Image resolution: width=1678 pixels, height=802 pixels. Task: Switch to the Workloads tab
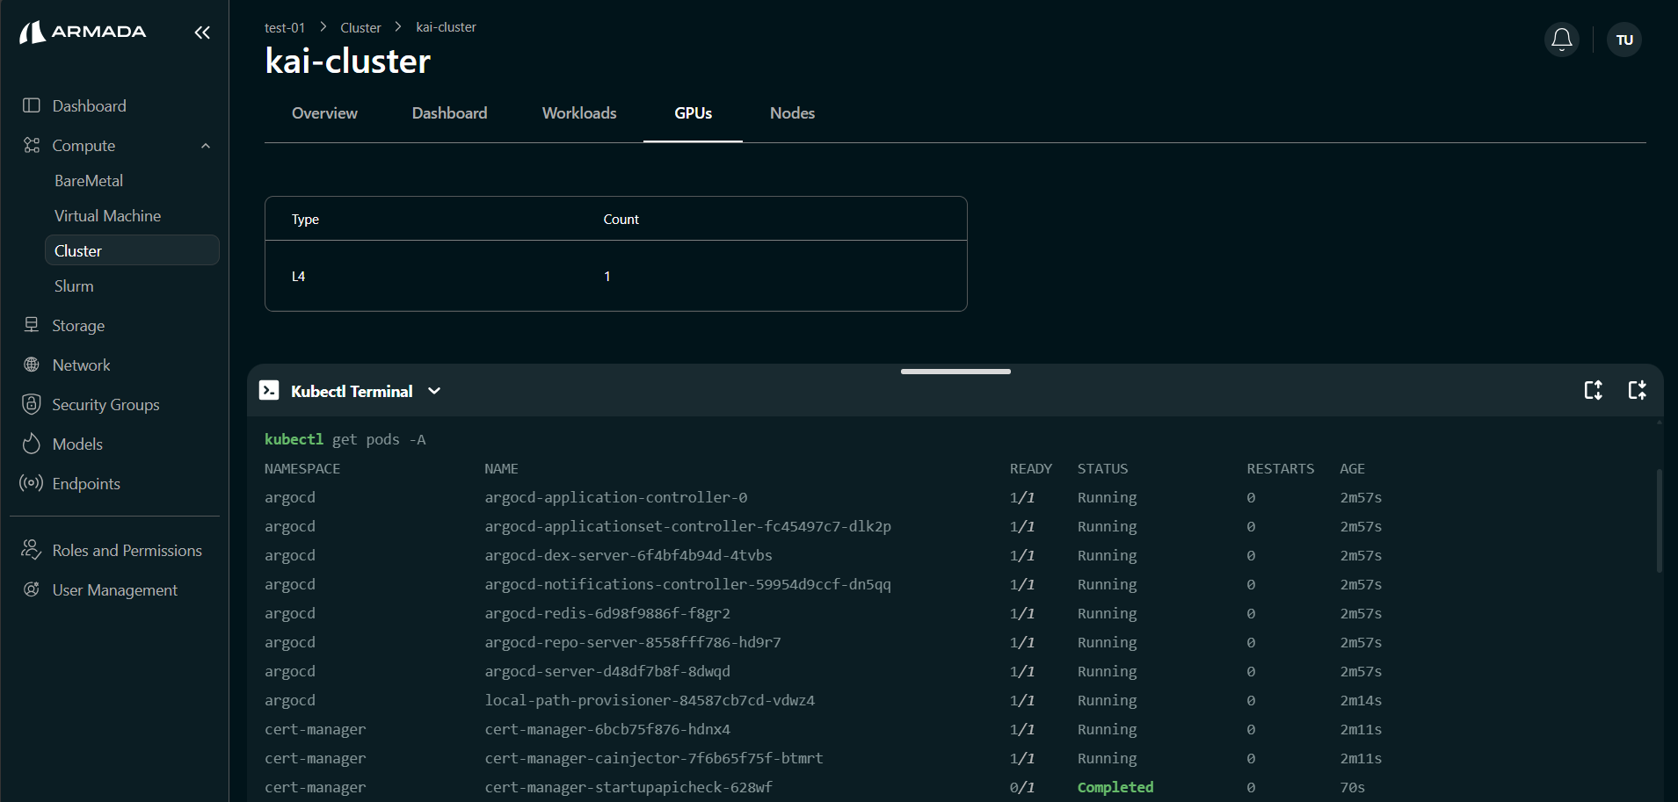(x=579, y=113)
